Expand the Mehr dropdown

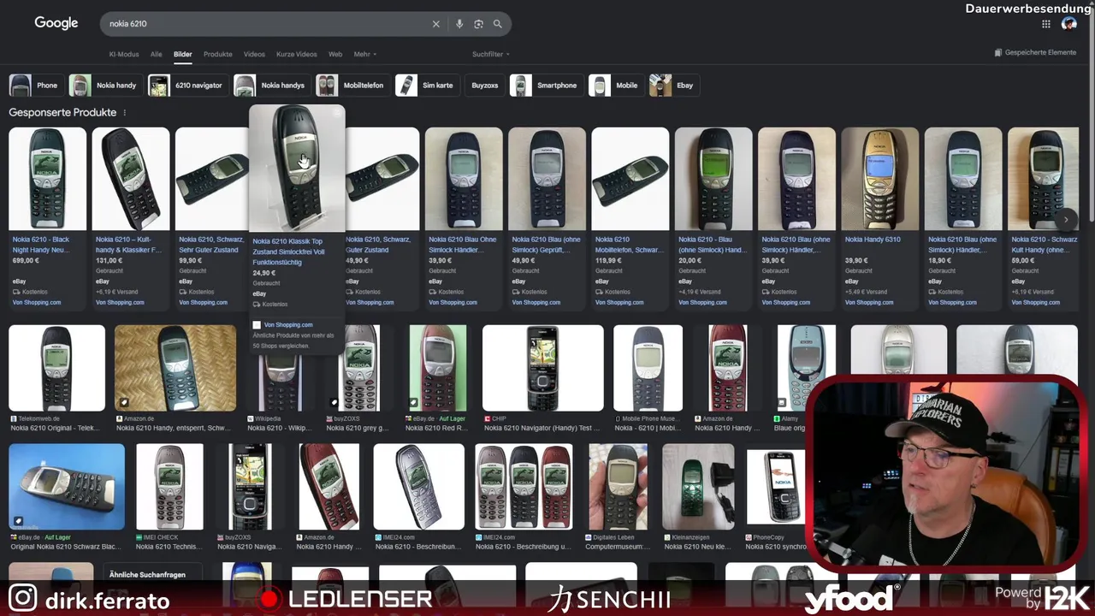(365, 54)
